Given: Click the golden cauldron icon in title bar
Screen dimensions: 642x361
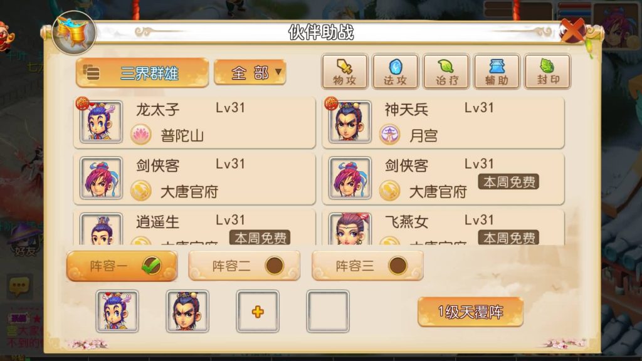Looking at the screenshot, I should coord(74,33).
